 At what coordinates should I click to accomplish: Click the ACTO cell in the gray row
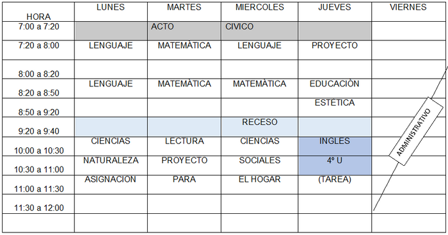184,31
